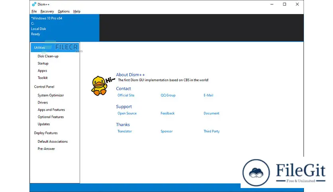The image size is (333, 192).
Task: Click the Official Site link
Action: click(126, 95)
